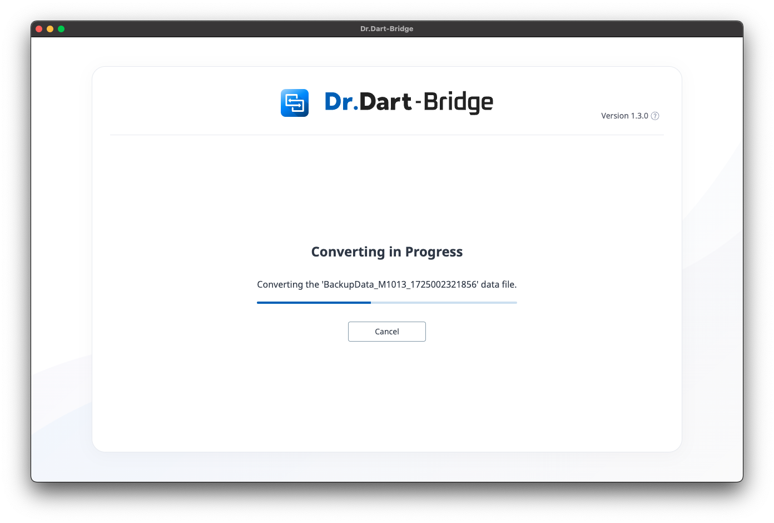Viewport: 774px width, 523px height.
Task: Click the word 'Version' near the help icon
Action: 614,116
